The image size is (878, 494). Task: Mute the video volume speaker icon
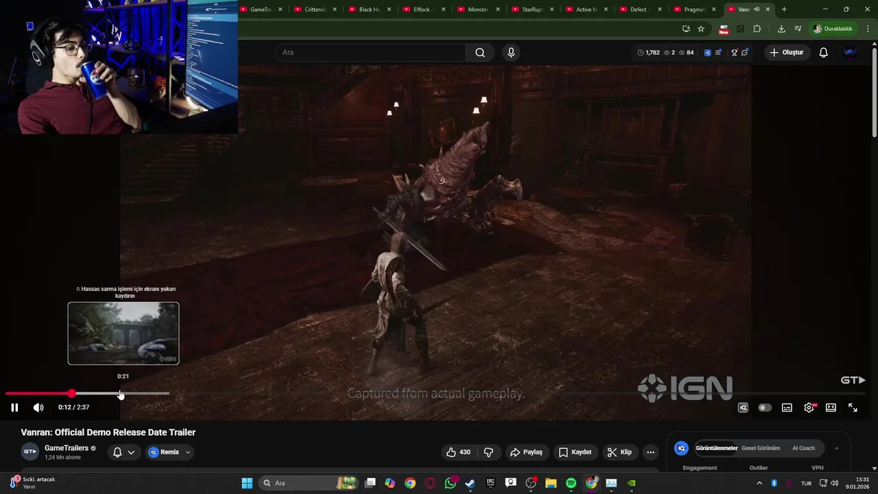pyautogui.click(x=38, y=408)
